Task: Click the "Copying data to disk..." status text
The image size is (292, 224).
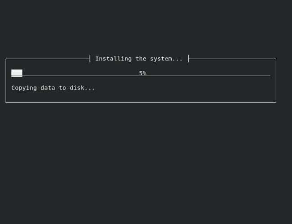Action: [53, 88]
